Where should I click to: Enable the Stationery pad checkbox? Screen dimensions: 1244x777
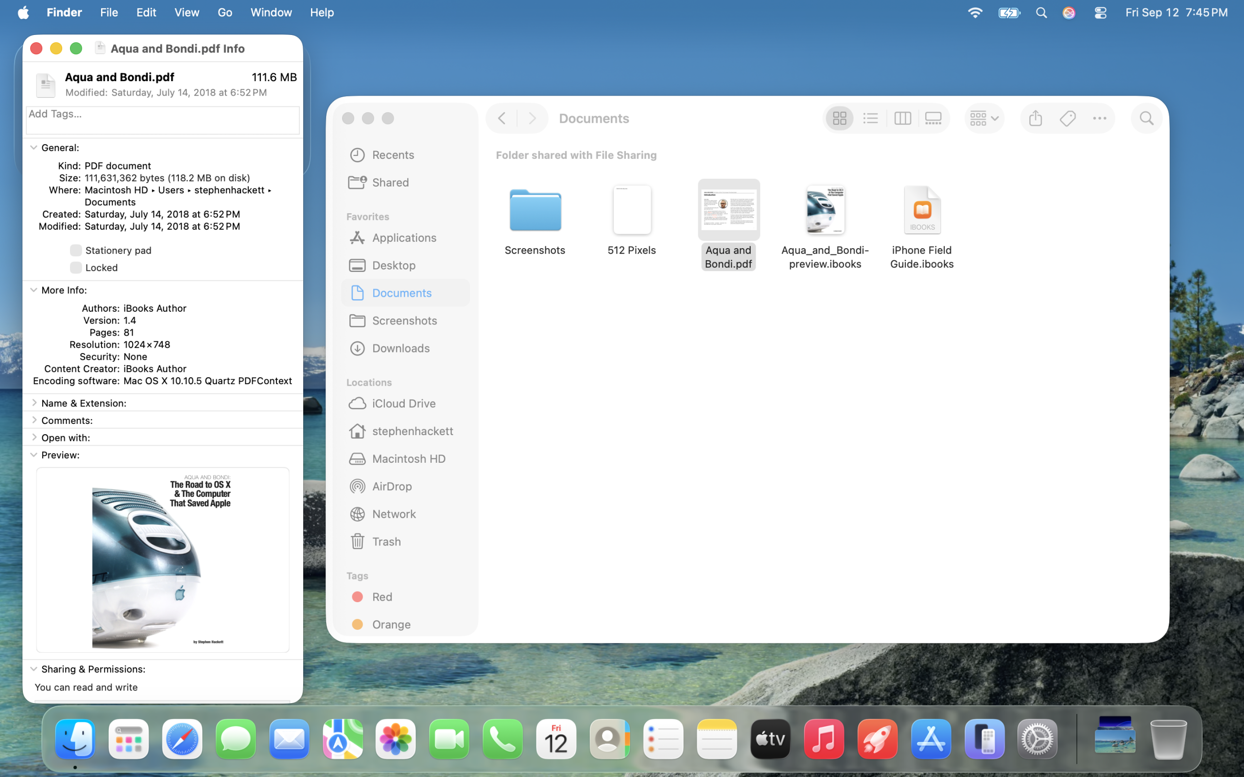click(x=76, y=250)
